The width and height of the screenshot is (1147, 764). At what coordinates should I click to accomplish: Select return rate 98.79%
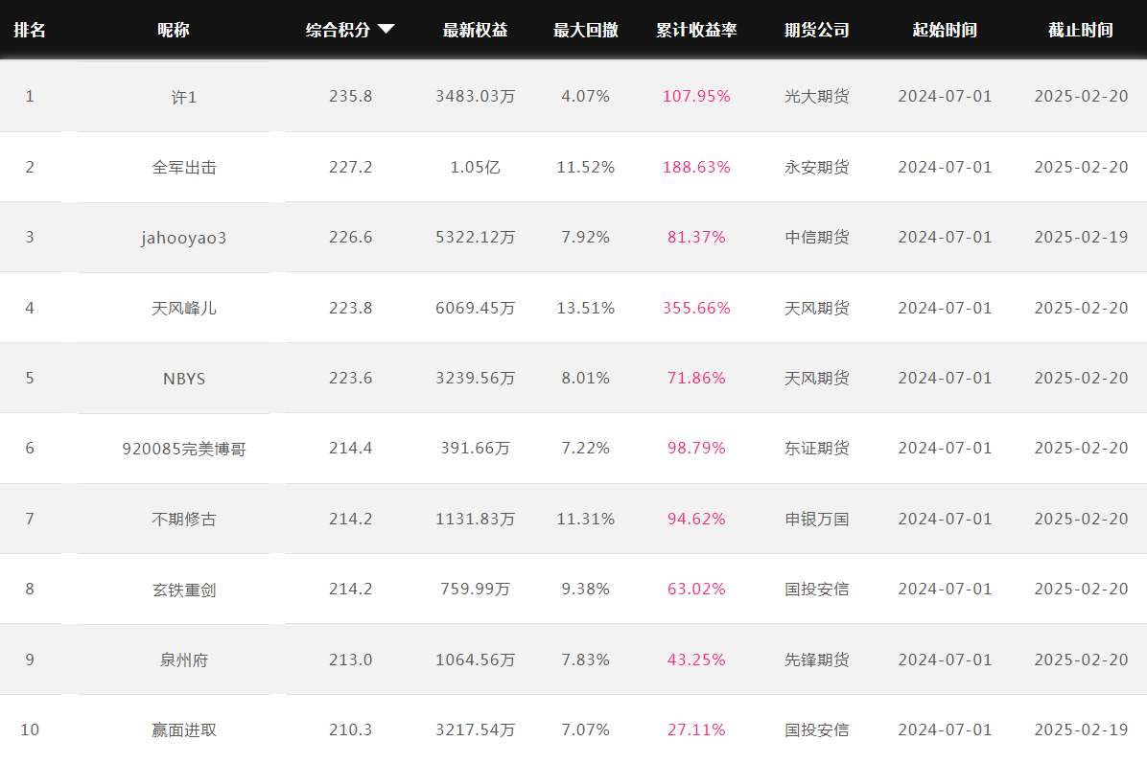(696, 449)
